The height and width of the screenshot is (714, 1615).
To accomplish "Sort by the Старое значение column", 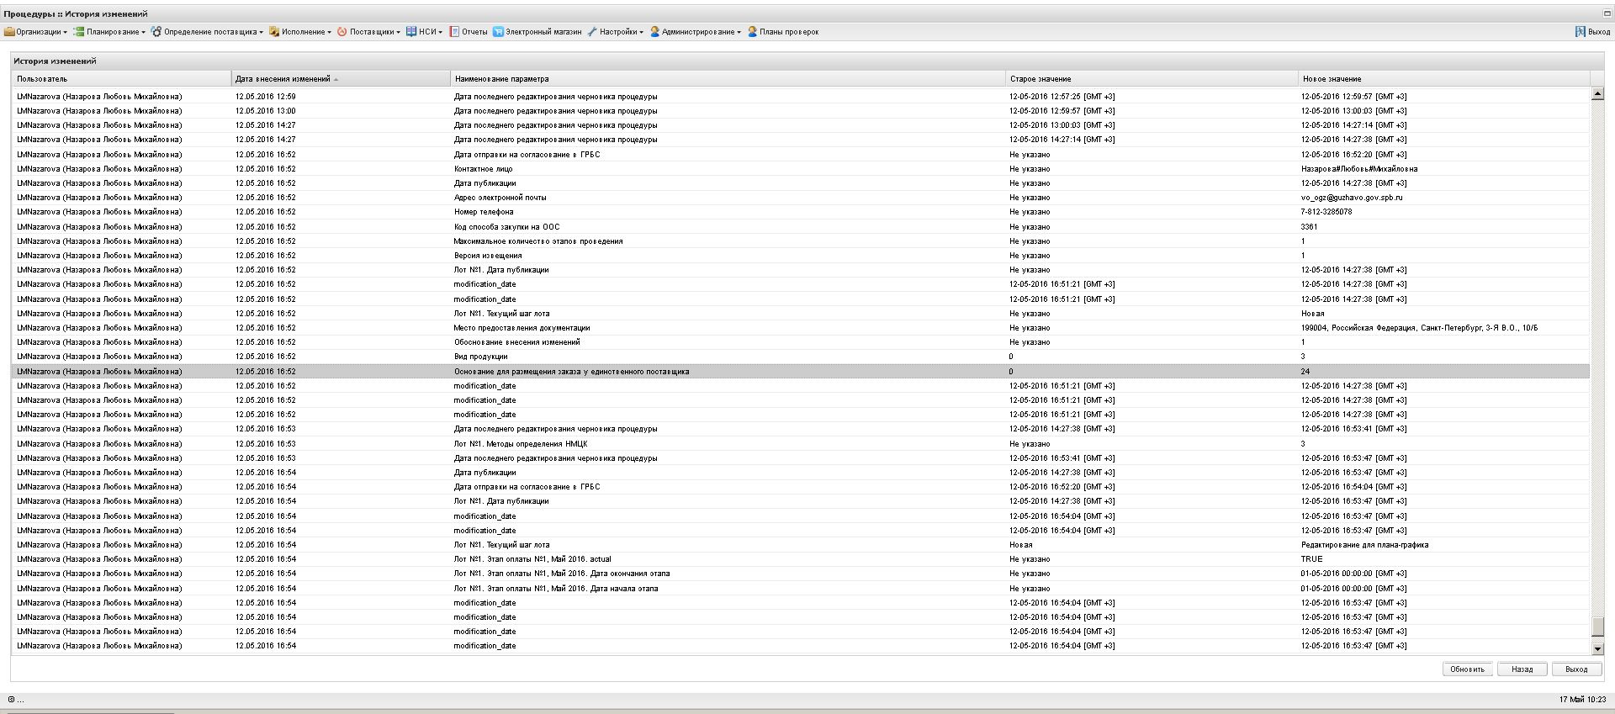I will [x=1152, y=79].
